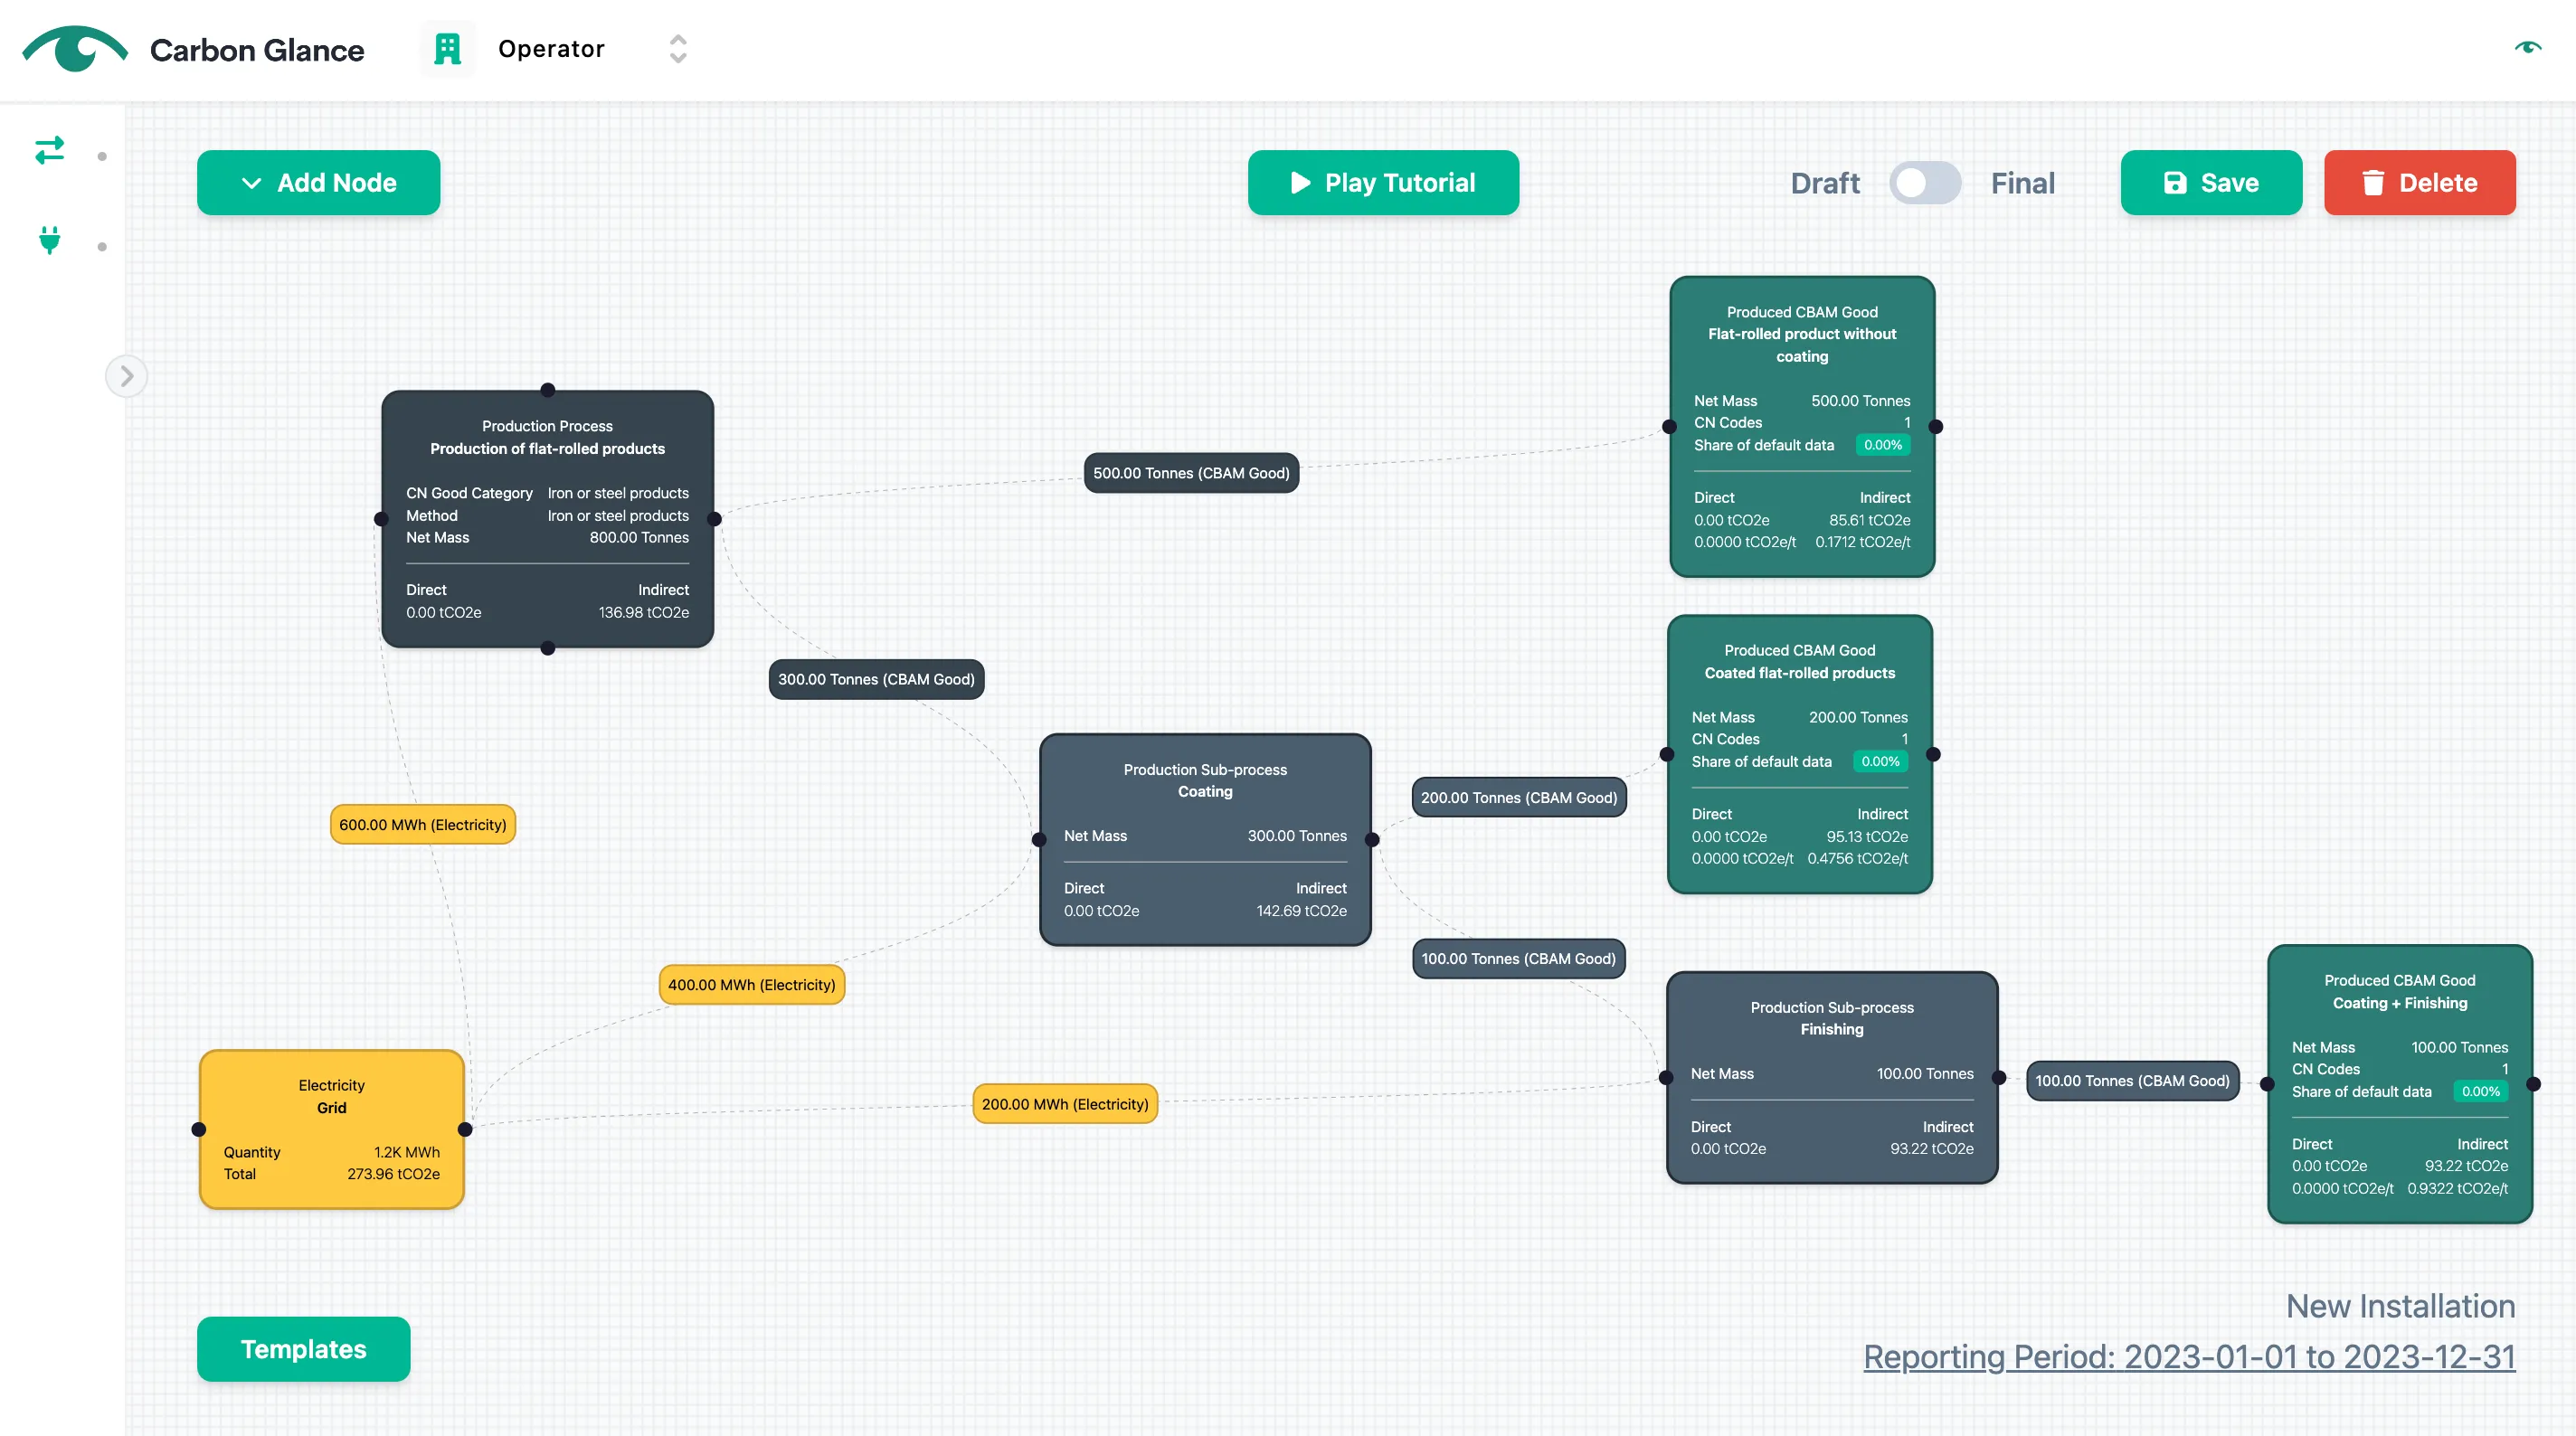Select the Production of flat-rolled products node
The image size is (2576, 1436).
[547, 519]
